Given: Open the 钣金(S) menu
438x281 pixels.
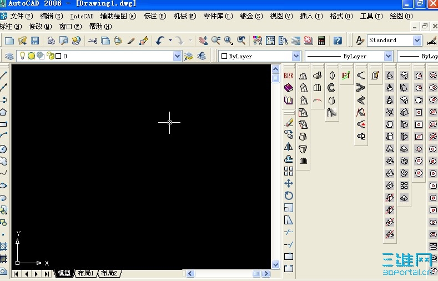Looking at the screenshot, I should click(251, 16).
